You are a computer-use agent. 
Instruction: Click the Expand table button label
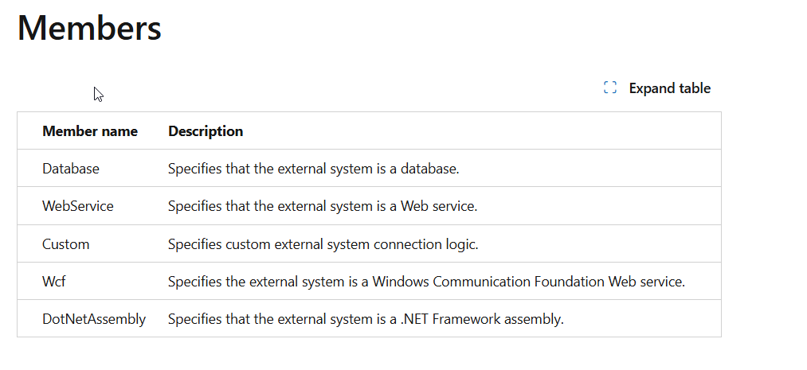tap(670, 88)
